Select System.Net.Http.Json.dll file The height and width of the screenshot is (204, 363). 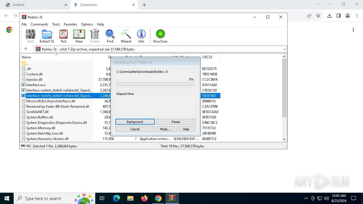pos(45,133)
